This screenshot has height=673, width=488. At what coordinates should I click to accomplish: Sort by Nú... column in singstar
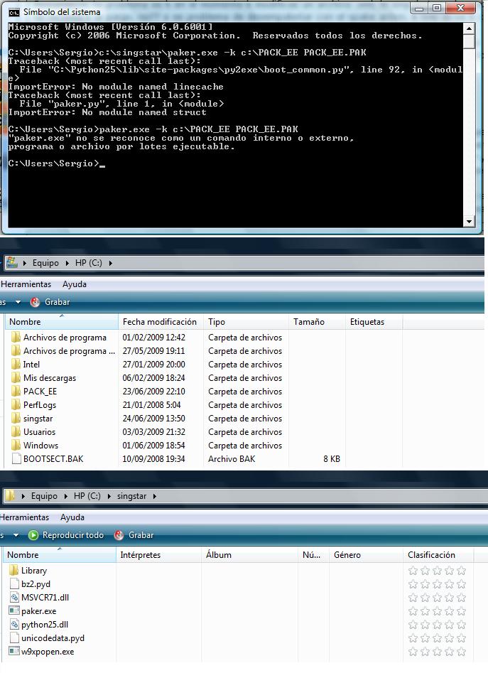pos(314,554)
